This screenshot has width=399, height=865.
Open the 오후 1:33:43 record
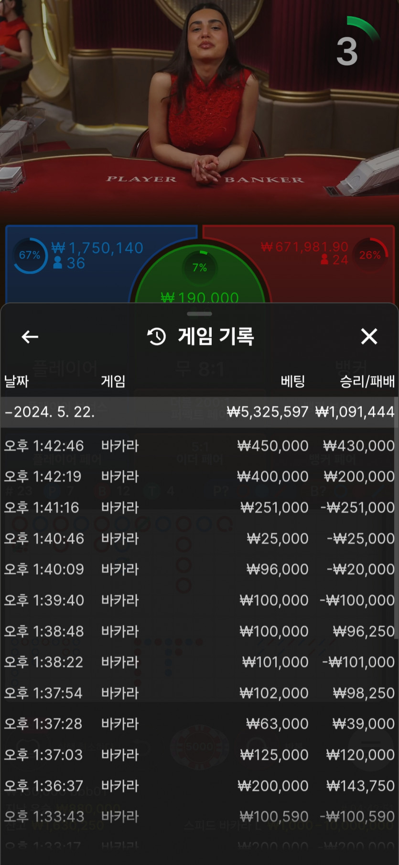[199, 816]
